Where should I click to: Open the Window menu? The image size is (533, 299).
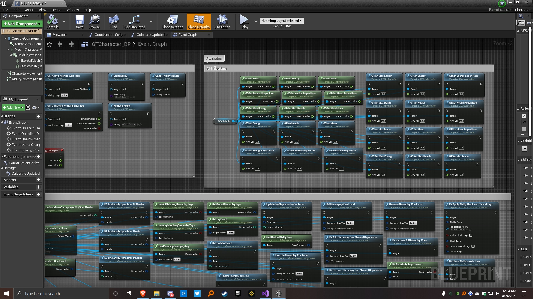(x=73, y=10)
